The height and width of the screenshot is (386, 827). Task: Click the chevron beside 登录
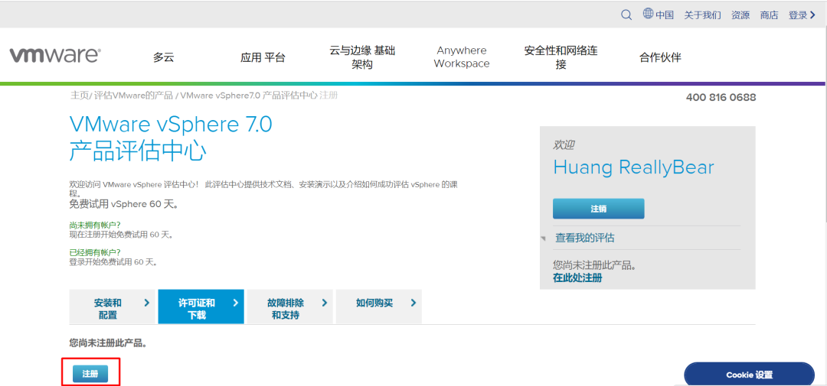(x=812, y=15)
